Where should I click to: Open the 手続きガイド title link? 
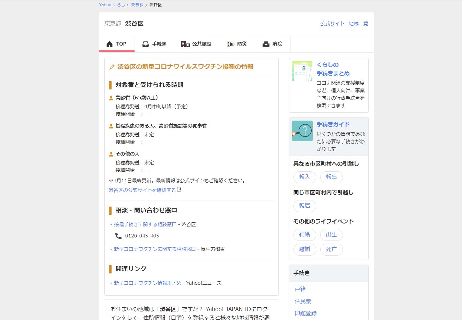click(333, 124)
